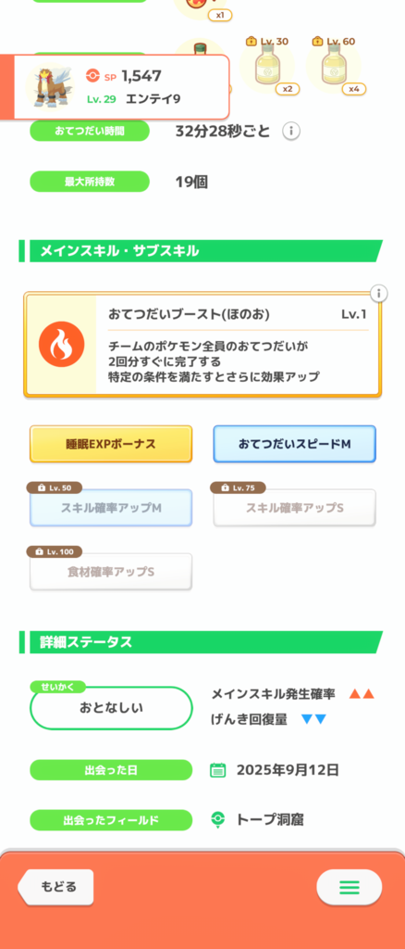
Task: Tap the おとなしい nature box
Action: 111,707
